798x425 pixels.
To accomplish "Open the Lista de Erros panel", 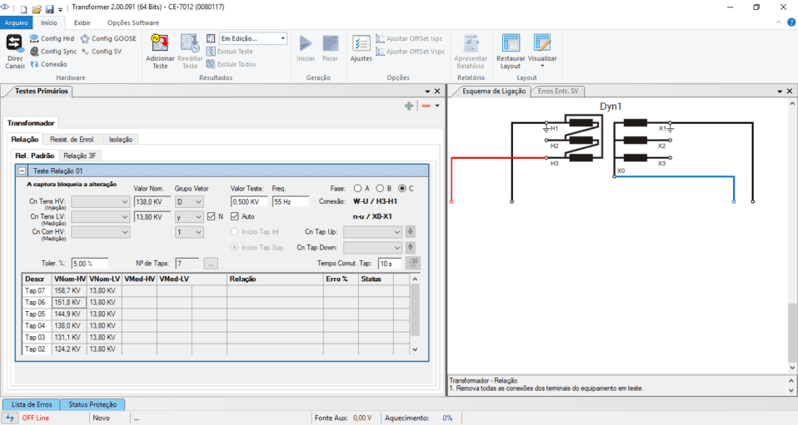I will click(32, 404).
